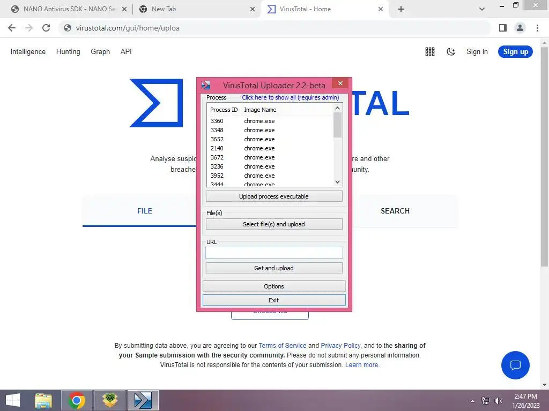
Task: Select process 3652 chrome.exe
Action: point(270,139)
